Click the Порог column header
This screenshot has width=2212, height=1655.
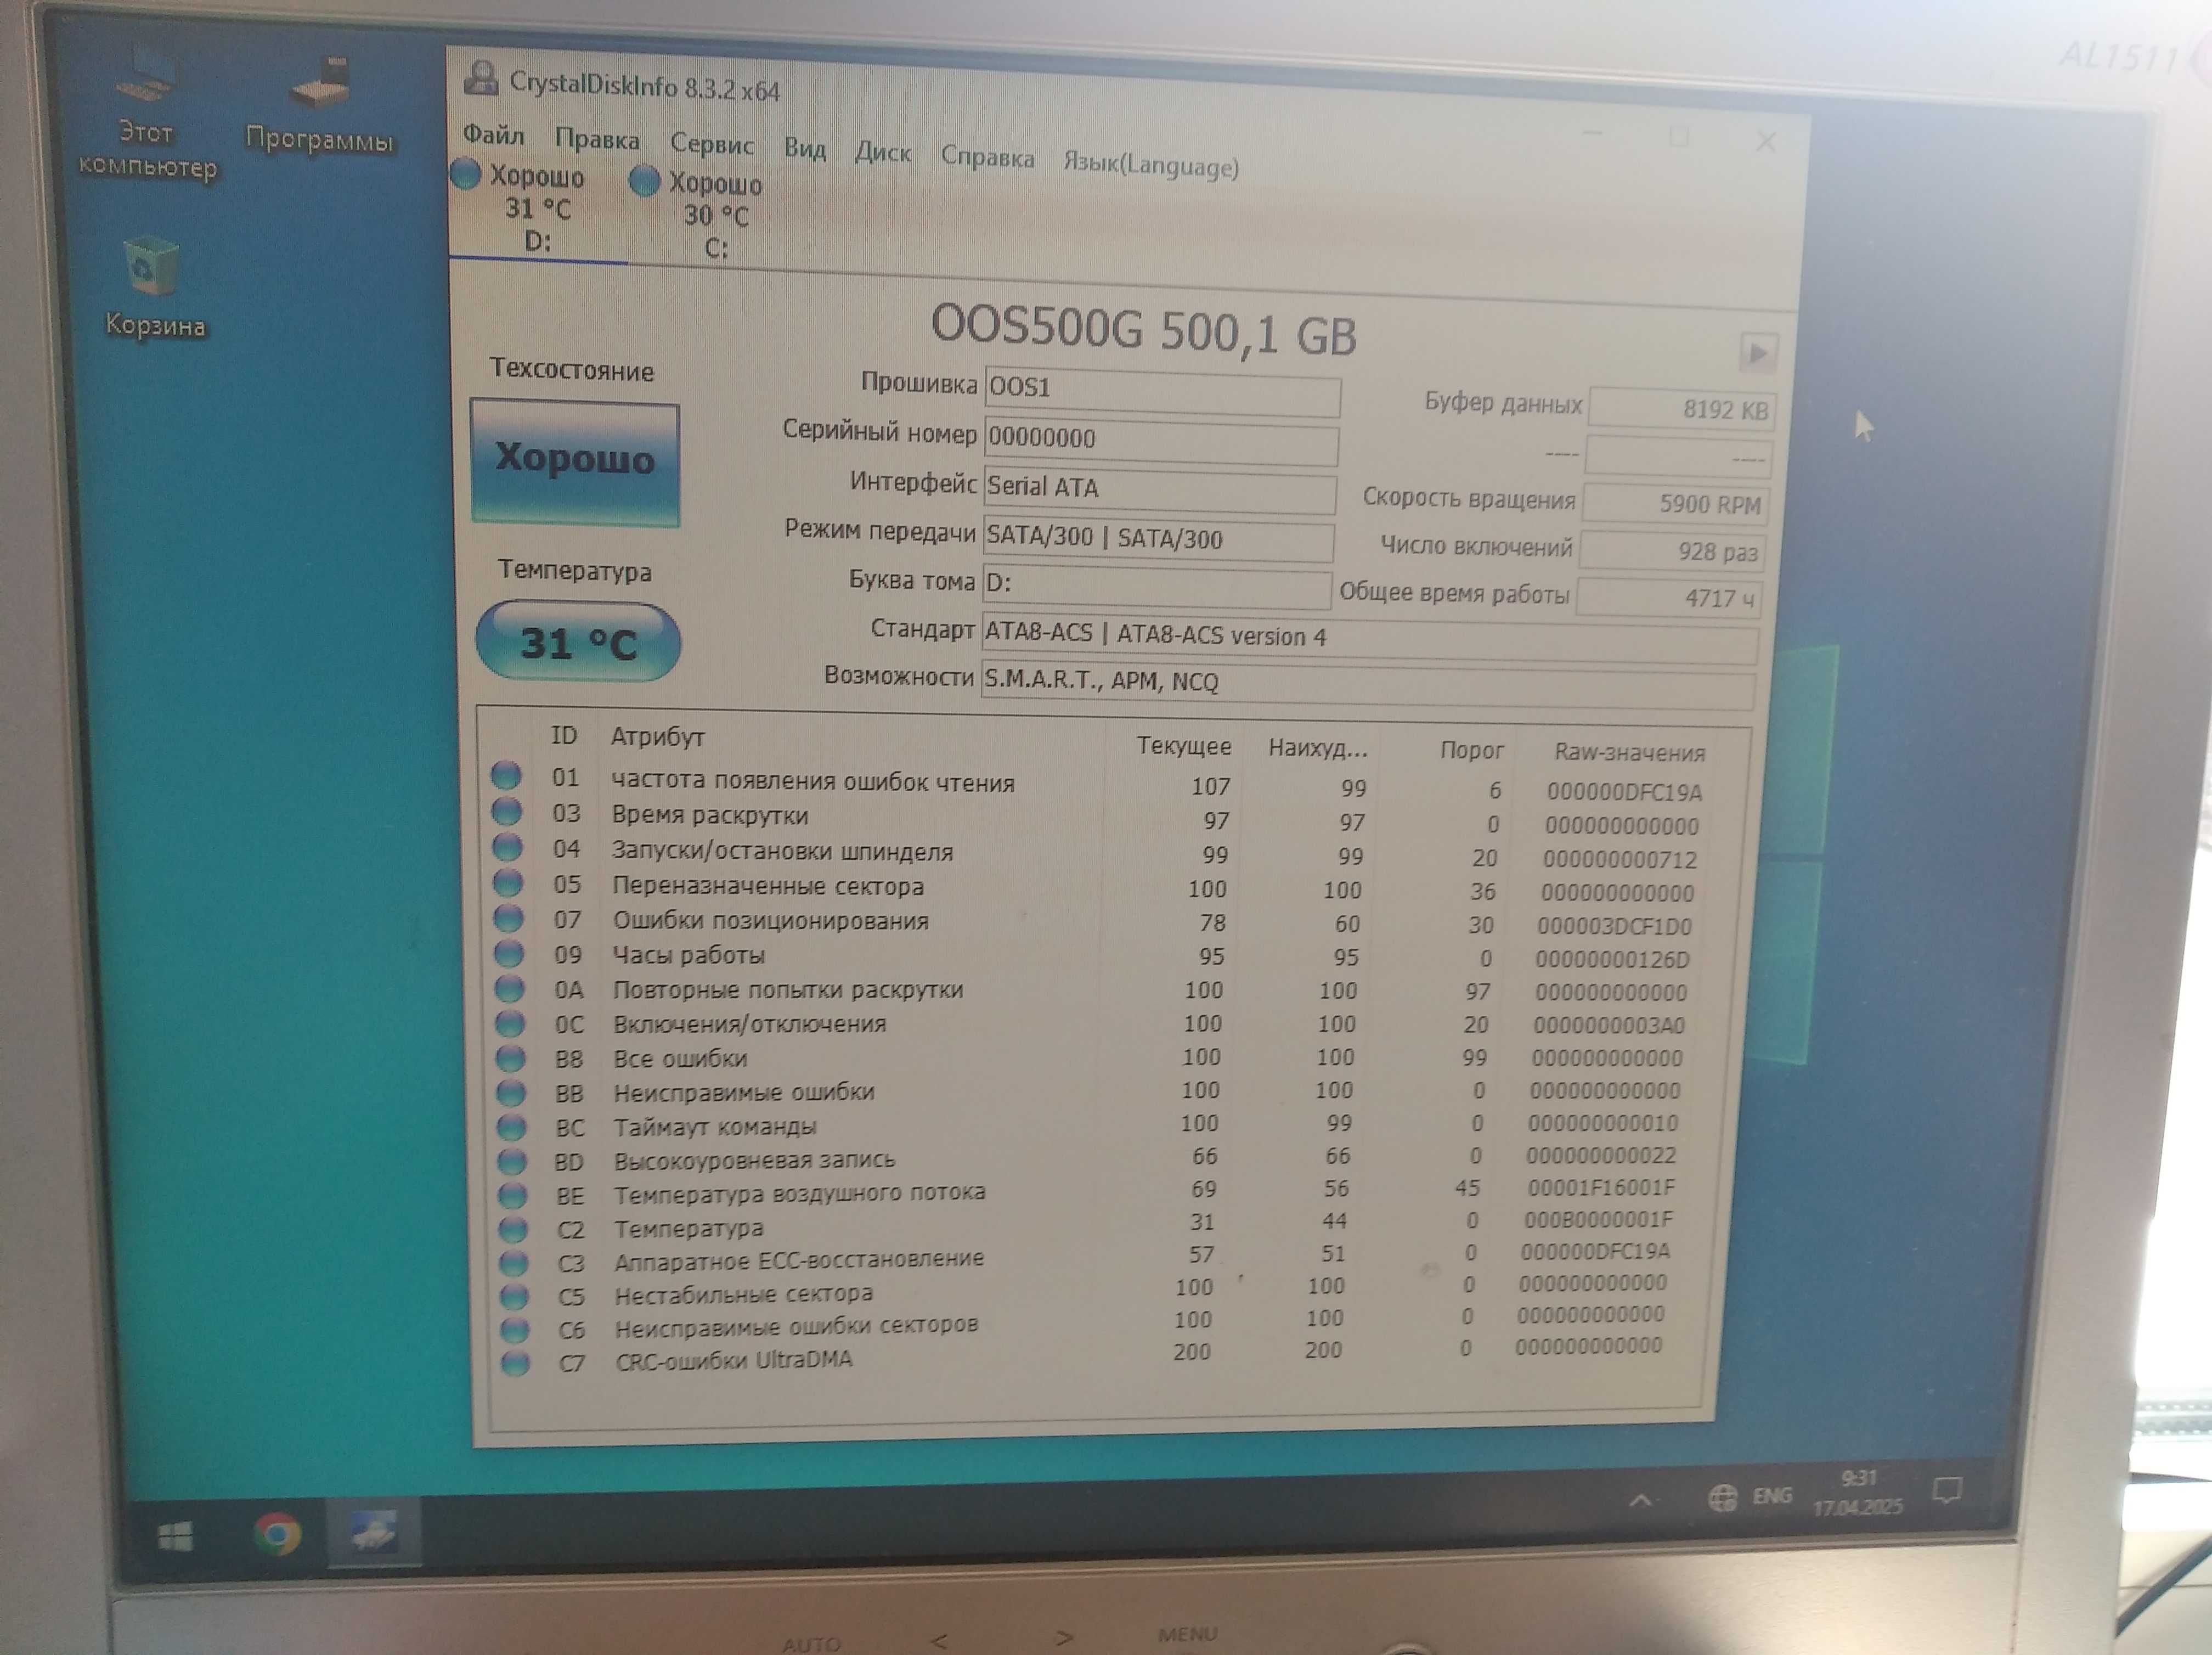[x=1472, y=750]
